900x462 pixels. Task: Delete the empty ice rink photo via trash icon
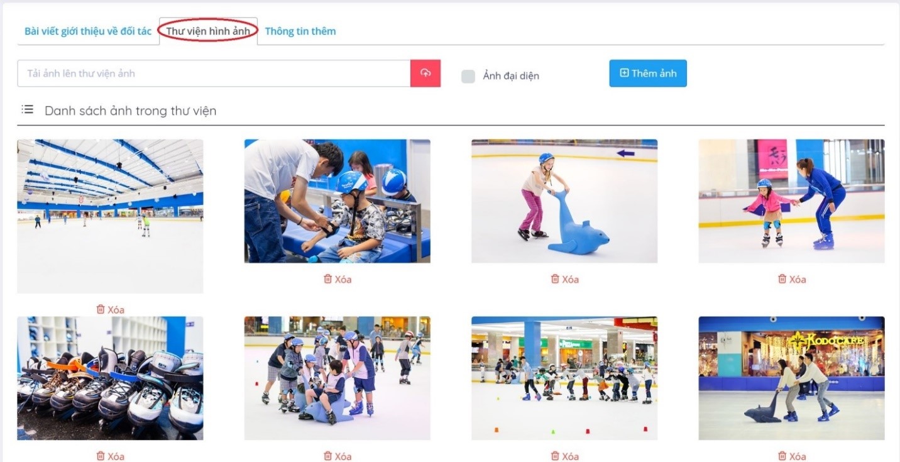pyautogui.click(x=101, y=309)
